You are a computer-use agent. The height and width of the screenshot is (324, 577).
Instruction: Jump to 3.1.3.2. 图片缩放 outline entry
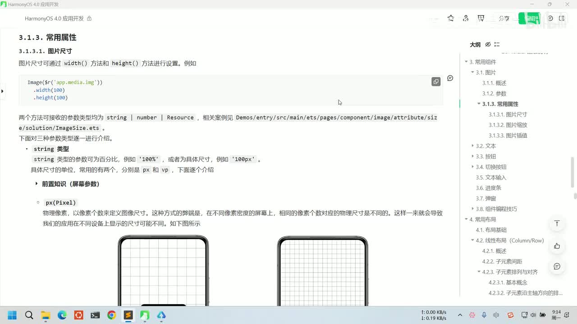(x=508, y=125)
